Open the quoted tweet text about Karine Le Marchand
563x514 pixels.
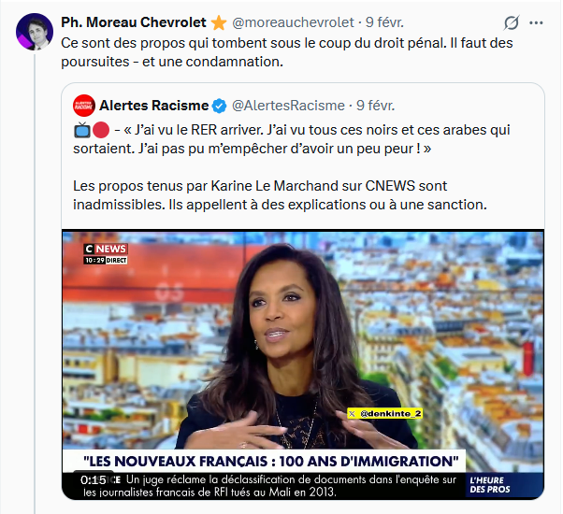[x=280, y=195]
